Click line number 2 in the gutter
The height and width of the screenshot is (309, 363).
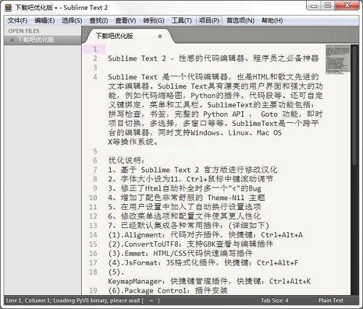(95, 58)
